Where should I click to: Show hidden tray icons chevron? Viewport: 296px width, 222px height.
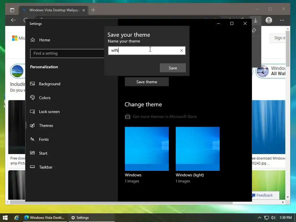[x=260, y=218]
